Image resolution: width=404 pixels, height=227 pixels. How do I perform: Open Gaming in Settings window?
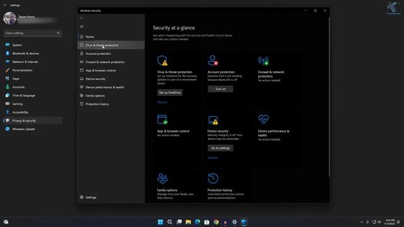pyautogui.click(x=33, y=104)
